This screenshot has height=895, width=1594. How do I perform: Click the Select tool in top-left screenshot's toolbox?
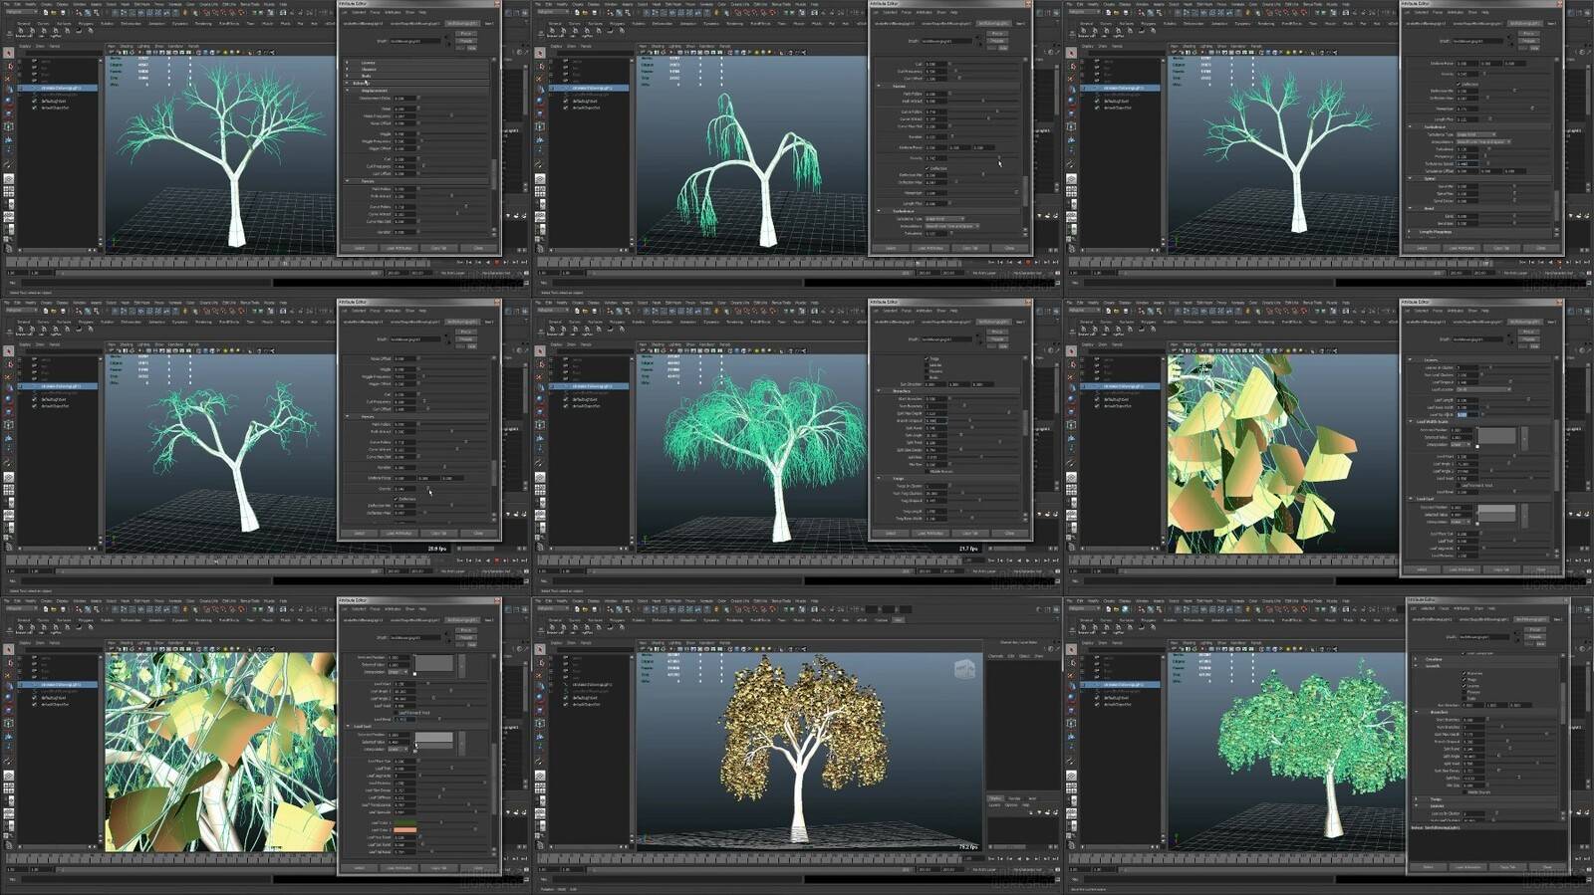click(9, 54)
